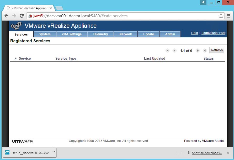Click the setup exe file icon
The image size is (234, 160).
point(7,152)
